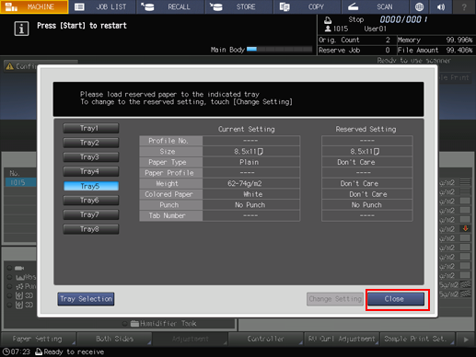Select the highlighted Tray5
The image size is (476, 357).
[91, 186]
